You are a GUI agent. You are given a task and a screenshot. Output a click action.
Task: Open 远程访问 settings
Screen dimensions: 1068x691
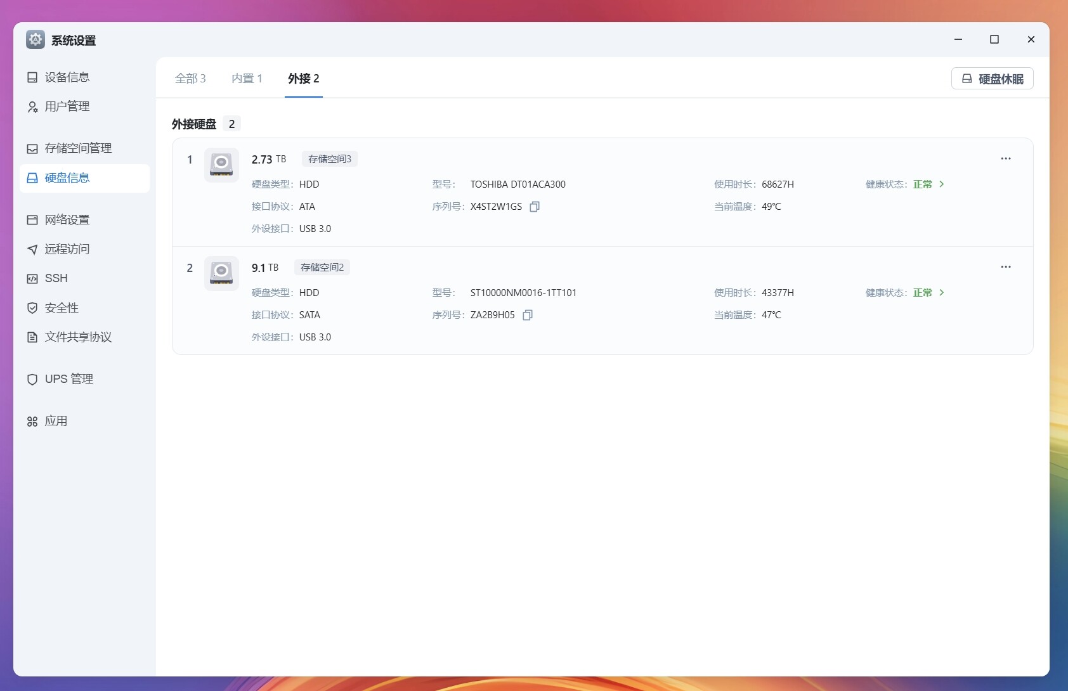[x=84, y=249]
